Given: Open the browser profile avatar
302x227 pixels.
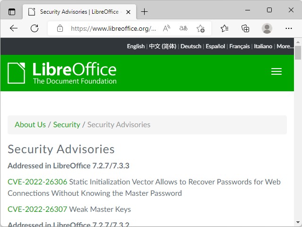Looking at the screenshot, I should point(267,28).
